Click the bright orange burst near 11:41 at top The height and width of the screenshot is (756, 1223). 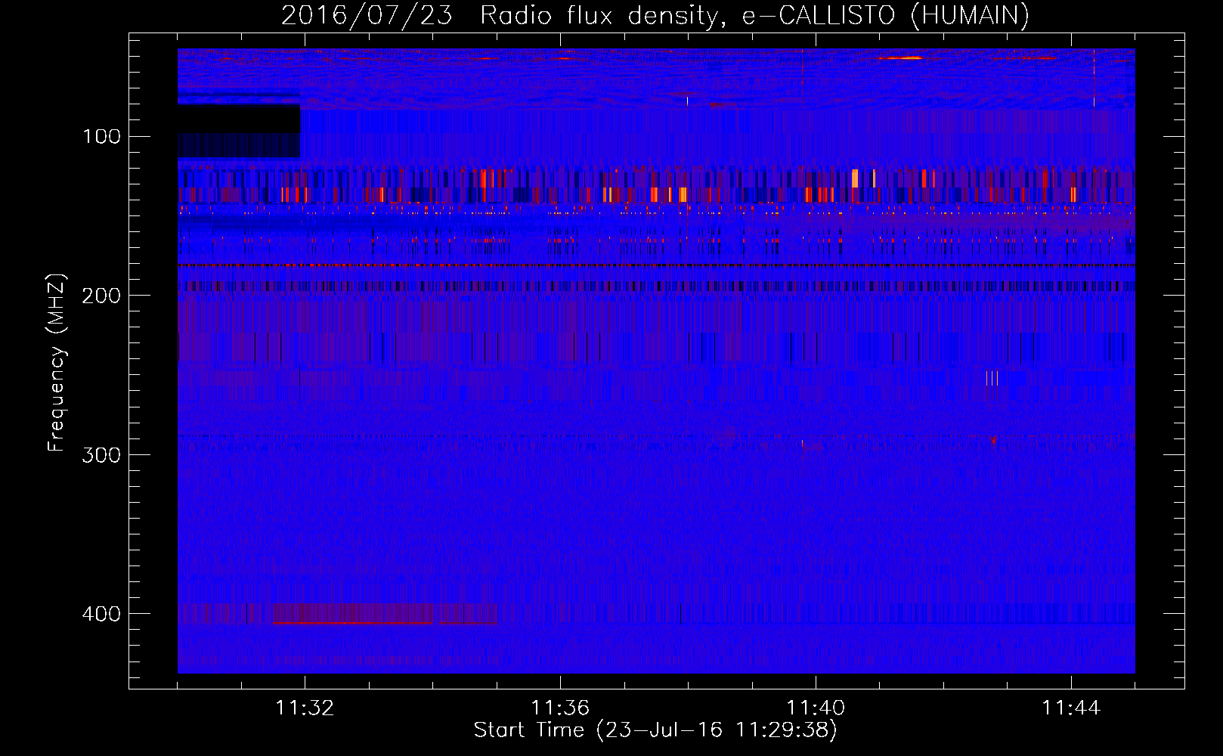click(x=903, y=57)
